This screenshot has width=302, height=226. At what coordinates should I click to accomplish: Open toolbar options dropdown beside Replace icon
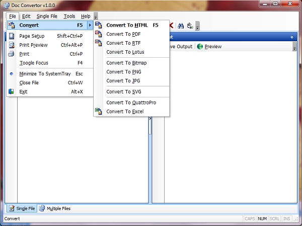[x=197, y=26]
